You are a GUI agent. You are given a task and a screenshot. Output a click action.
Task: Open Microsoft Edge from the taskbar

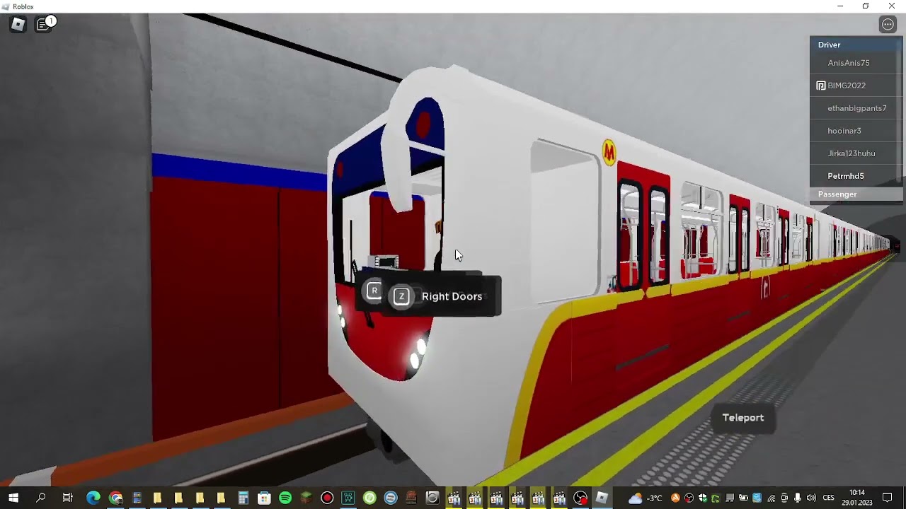(93, 498)
